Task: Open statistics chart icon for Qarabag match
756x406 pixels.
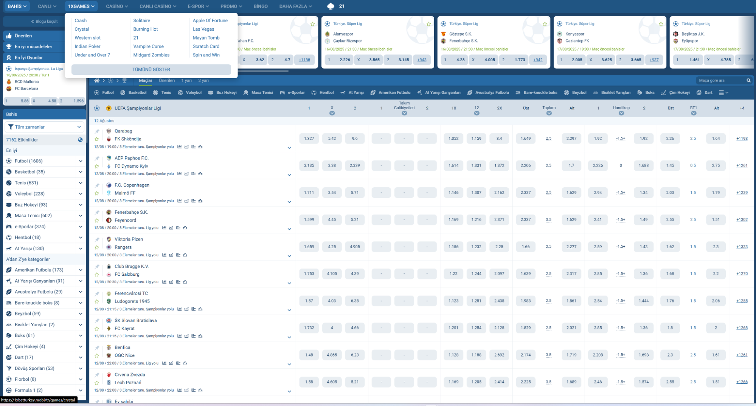Action: [180, 147]
